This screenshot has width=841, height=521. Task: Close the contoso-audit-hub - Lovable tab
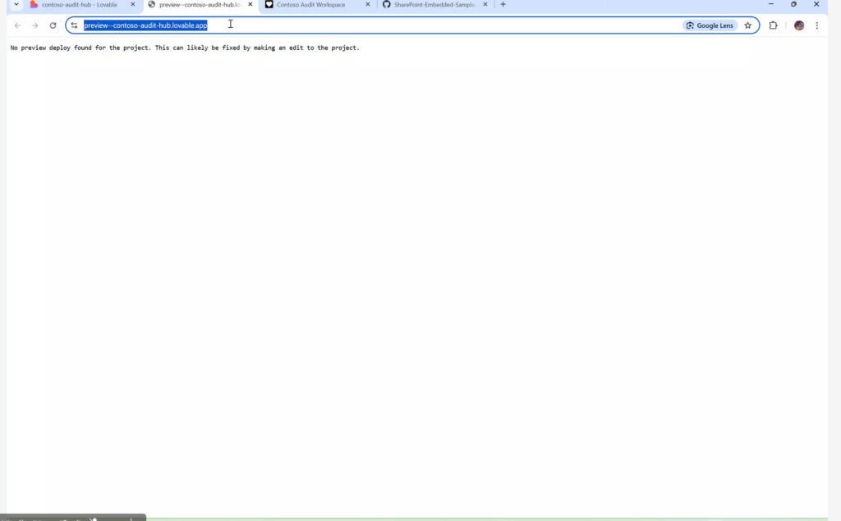point(133,4)
